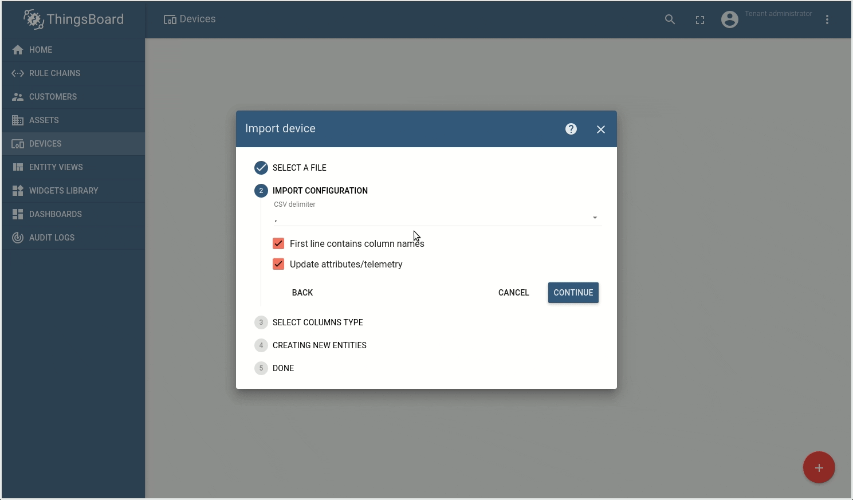Click the ThingsBoard logo
Viewport: 853px width, 500px height.
click(73, 19)
